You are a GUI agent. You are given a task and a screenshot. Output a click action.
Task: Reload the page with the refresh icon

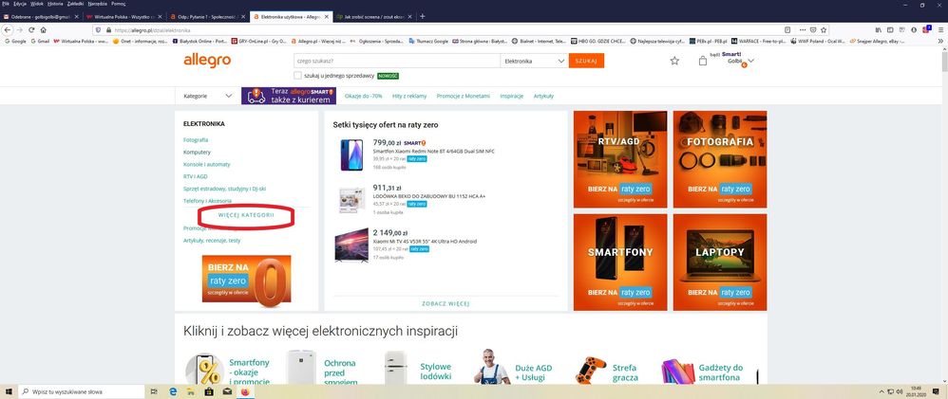31,29
